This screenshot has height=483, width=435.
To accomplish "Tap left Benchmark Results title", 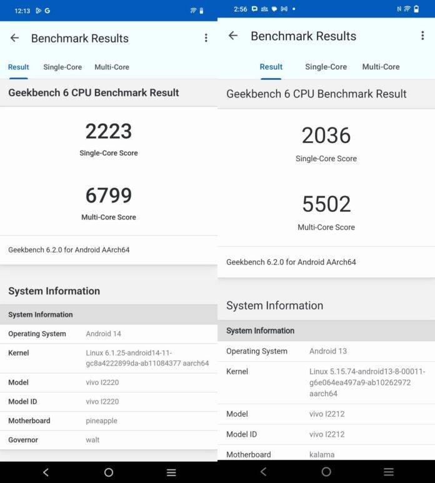I will [x=80, y=38].
